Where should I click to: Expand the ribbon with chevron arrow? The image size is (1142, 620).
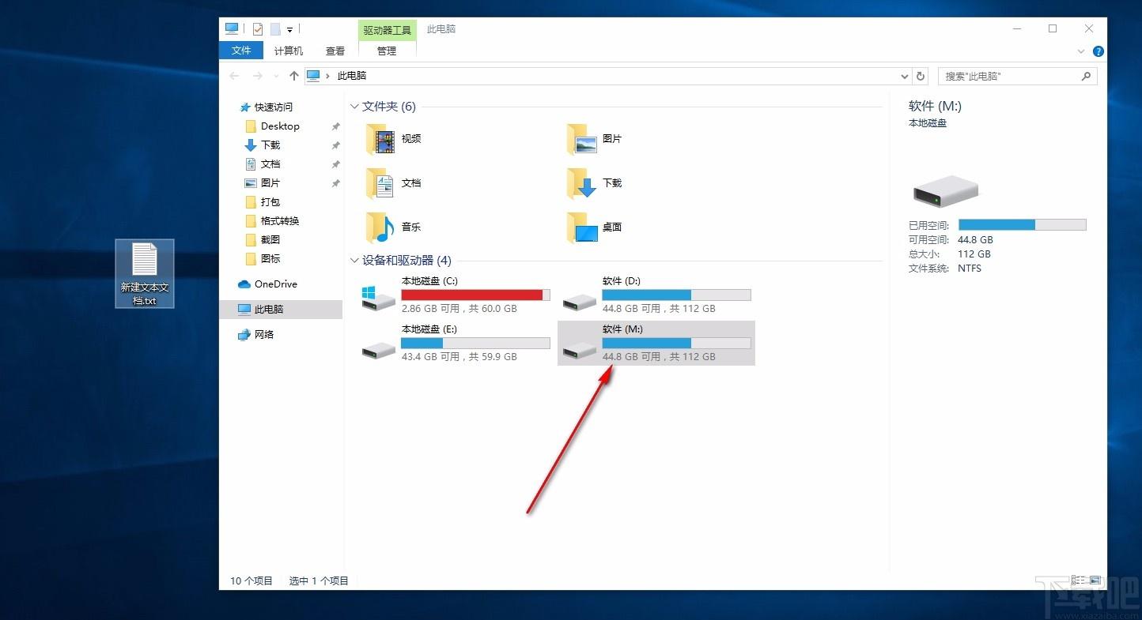[x=1081, y=51]
